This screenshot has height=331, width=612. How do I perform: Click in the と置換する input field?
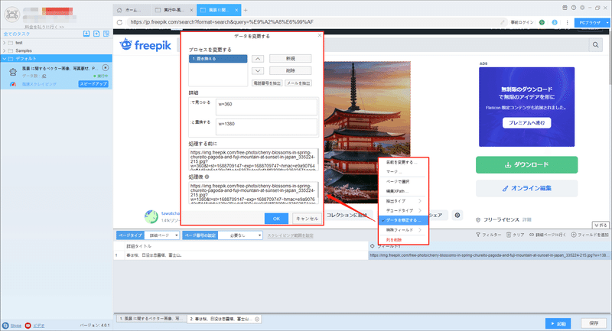pyautogui.click(x=266, y=126)
